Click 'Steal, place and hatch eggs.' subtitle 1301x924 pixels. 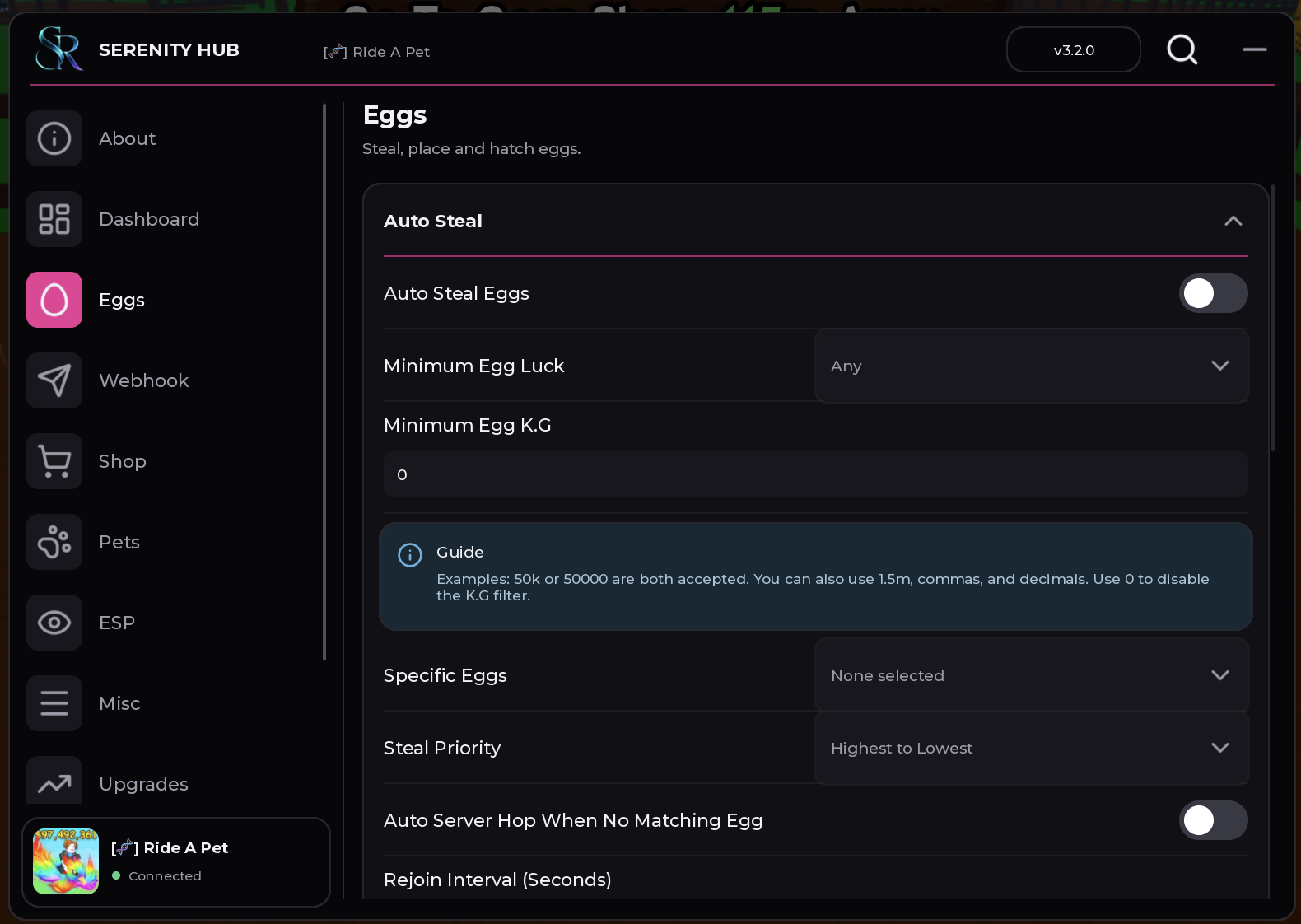[472, 149]
